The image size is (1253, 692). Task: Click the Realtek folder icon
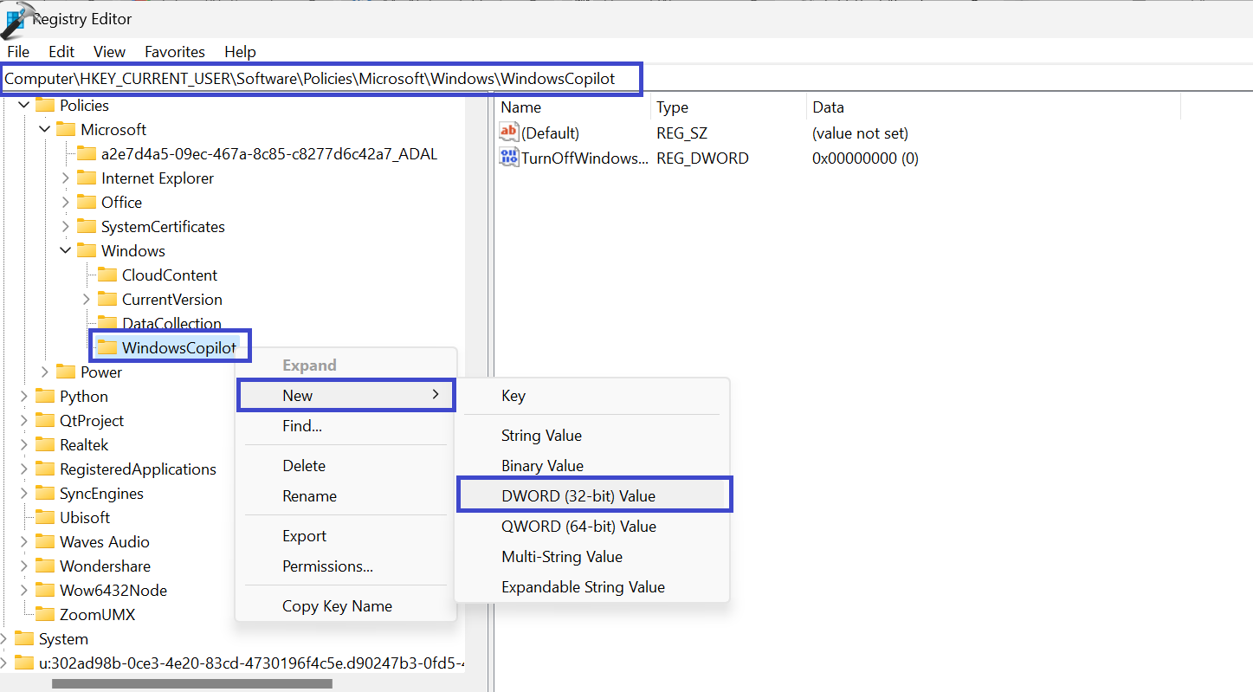click(45, 444)
